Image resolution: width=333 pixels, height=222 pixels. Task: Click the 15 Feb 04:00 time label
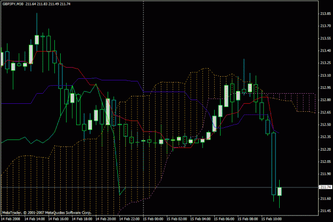[x=200, y=219]
